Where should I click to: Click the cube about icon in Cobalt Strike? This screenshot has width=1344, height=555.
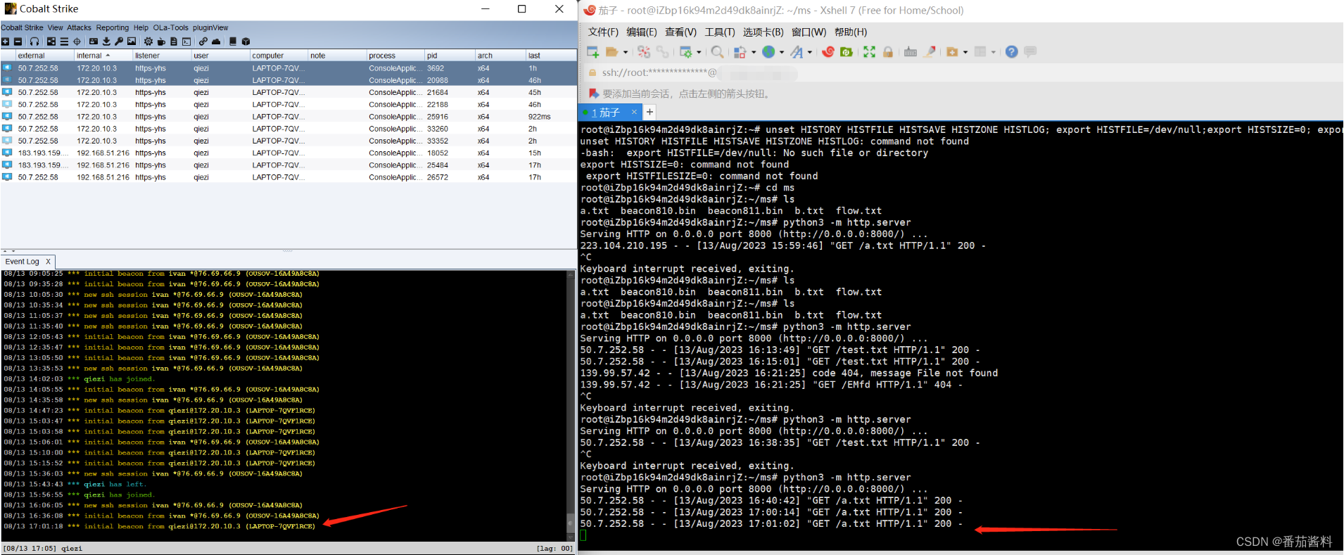click(246, 42)
